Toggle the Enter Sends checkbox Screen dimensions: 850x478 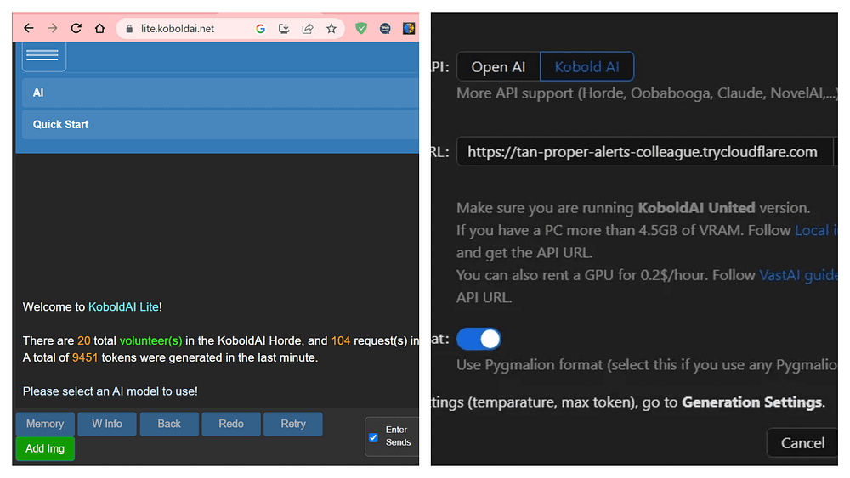[x=373, y=437]
